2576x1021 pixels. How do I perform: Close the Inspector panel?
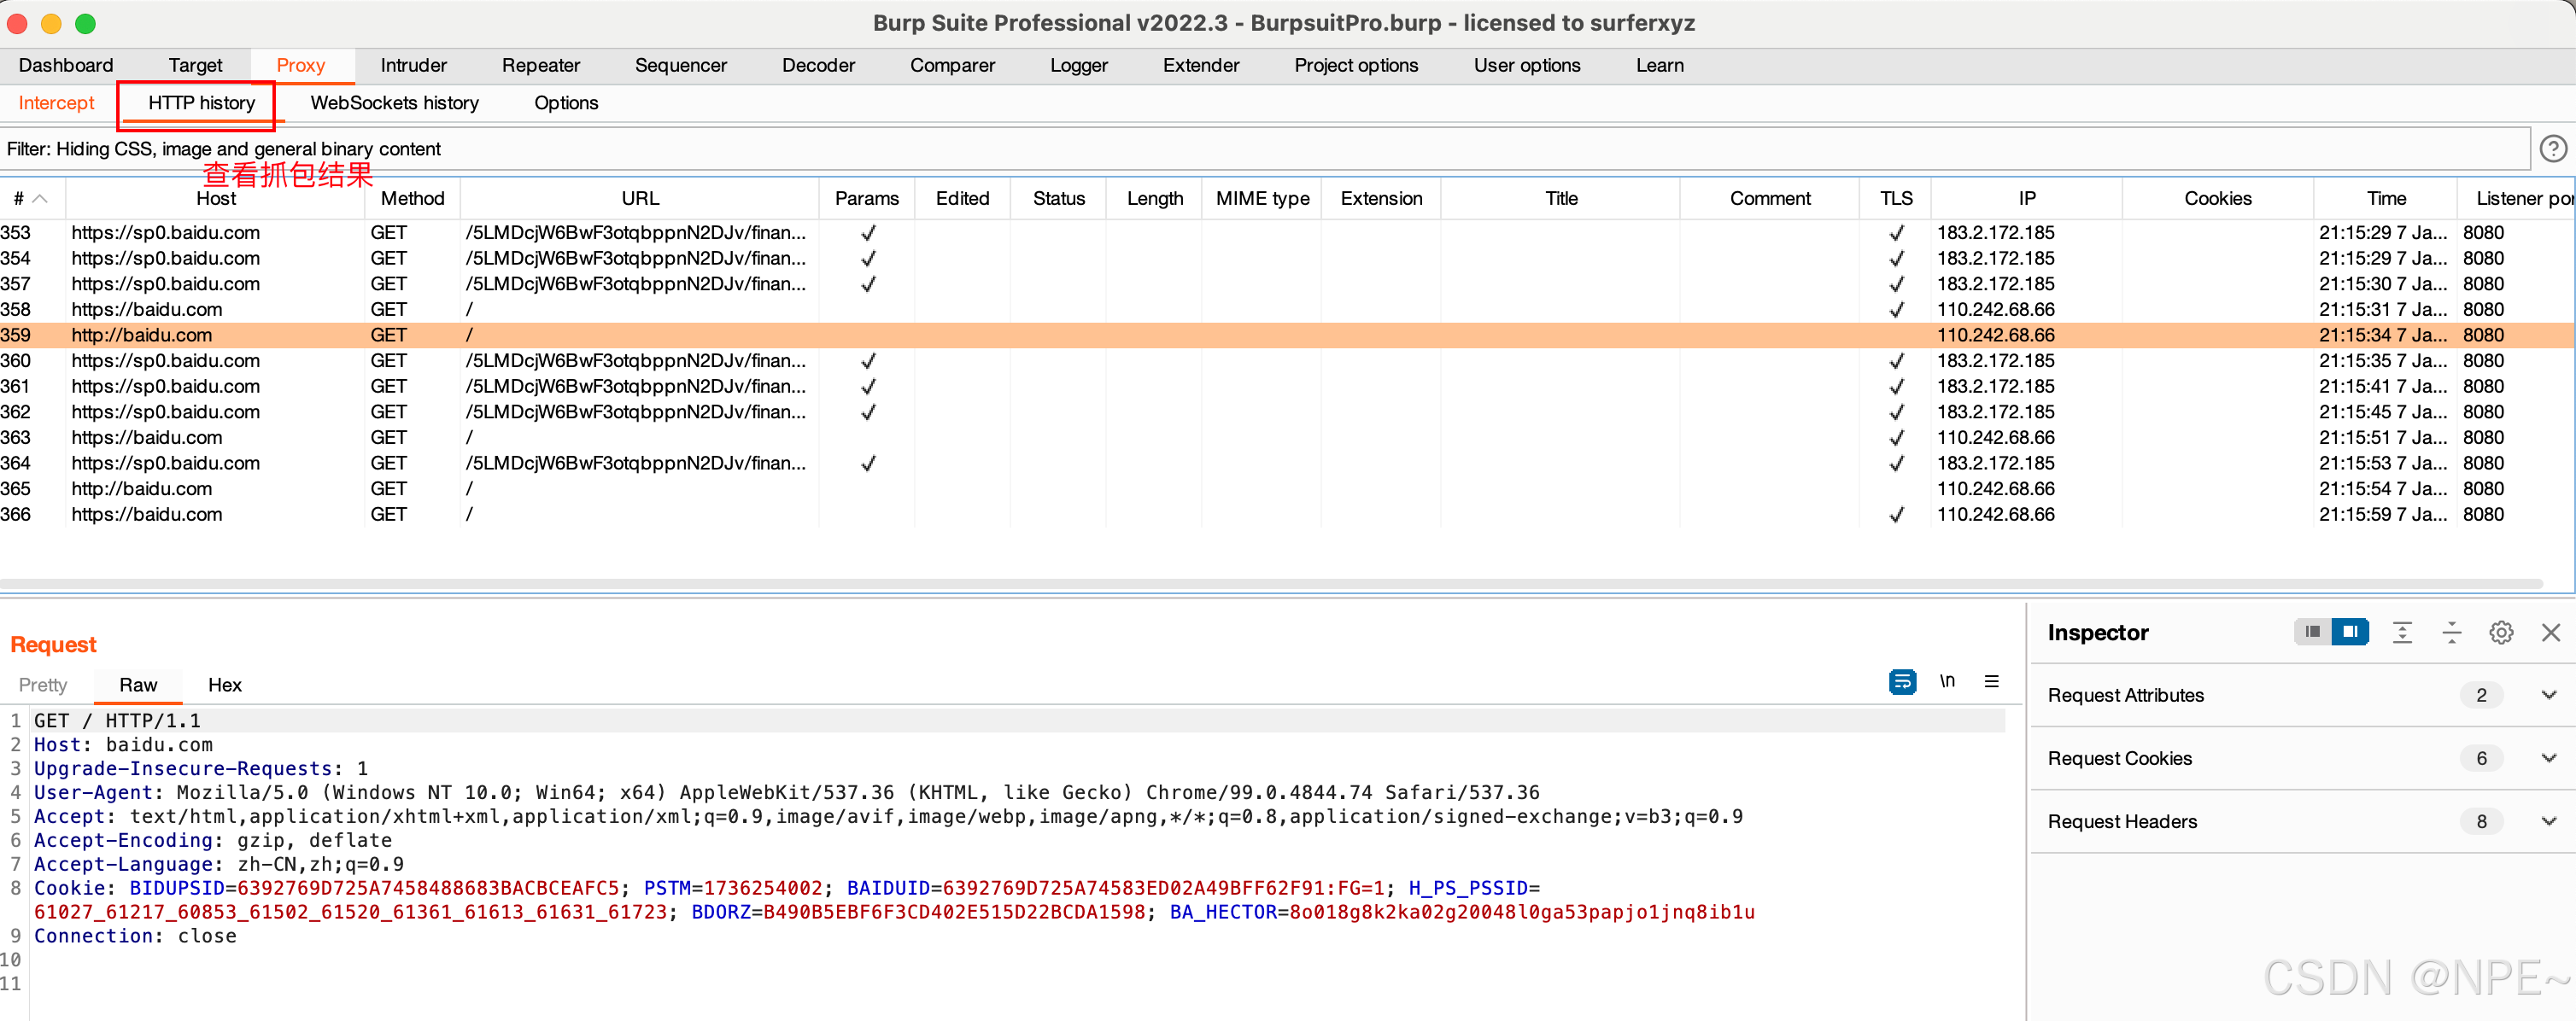2550,633
